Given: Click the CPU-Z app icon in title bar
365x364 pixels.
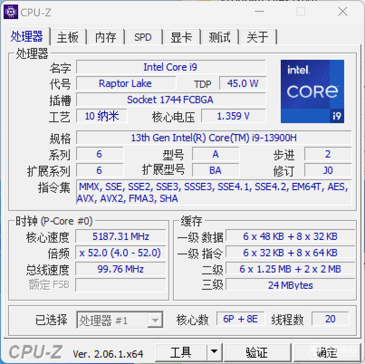Looking at the screenshot, I should [10, 12].
